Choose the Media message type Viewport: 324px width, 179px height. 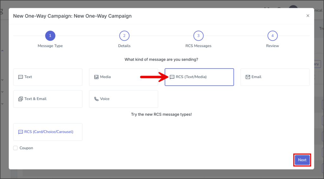click(124, 77)
